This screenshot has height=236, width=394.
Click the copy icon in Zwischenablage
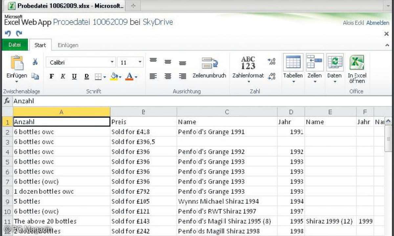(35, 76)
